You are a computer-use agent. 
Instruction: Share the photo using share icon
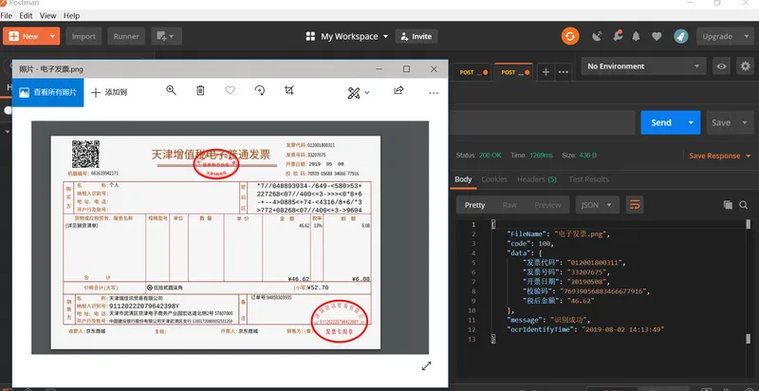click(398, 90)
